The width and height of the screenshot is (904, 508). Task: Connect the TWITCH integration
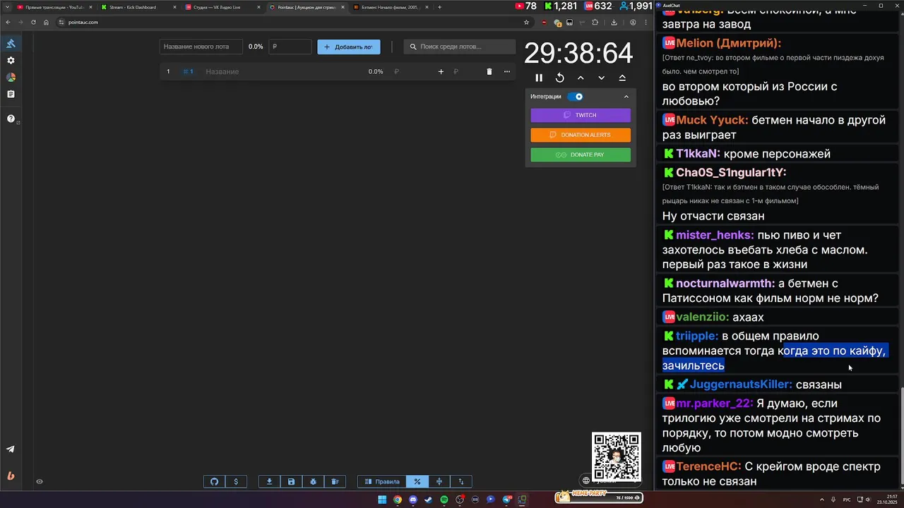(581, 115)
